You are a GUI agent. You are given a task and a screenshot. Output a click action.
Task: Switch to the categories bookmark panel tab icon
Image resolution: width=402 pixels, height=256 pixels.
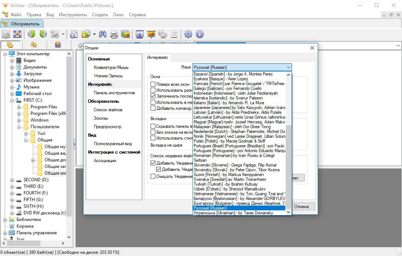coord(58,45)
